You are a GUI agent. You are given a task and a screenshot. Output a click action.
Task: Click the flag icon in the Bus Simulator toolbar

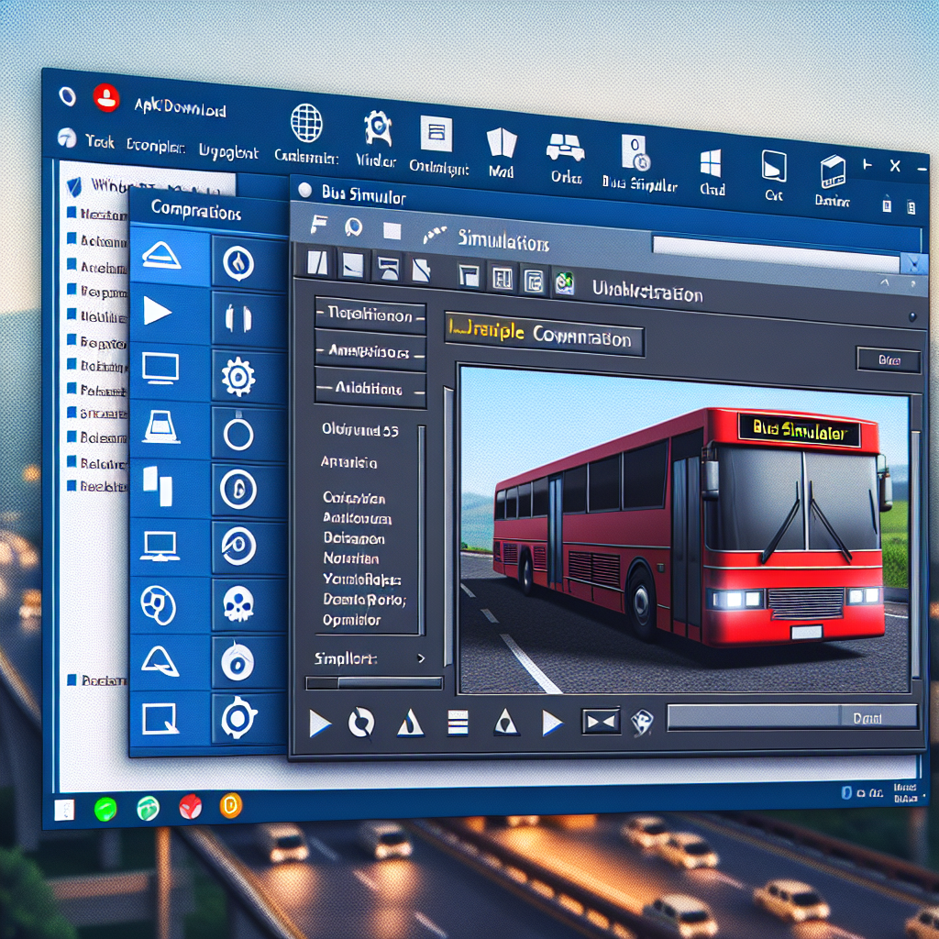point(318,225)
